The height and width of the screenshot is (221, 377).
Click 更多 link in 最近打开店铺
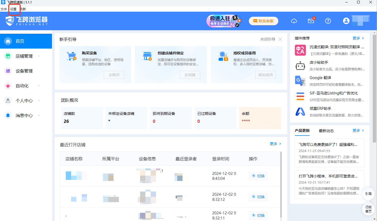pyautogui.click(x=275, y=144)
